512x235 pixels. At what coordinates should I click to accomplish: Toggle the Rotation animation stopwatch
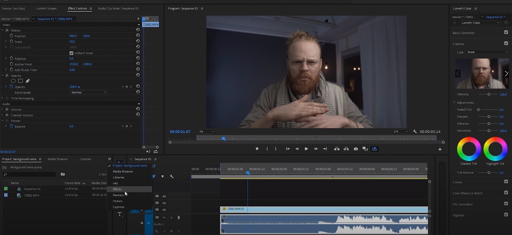click(x=11, y=58)
